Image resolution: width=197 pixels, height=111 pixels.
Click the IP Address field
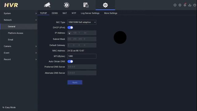point(82,33)
